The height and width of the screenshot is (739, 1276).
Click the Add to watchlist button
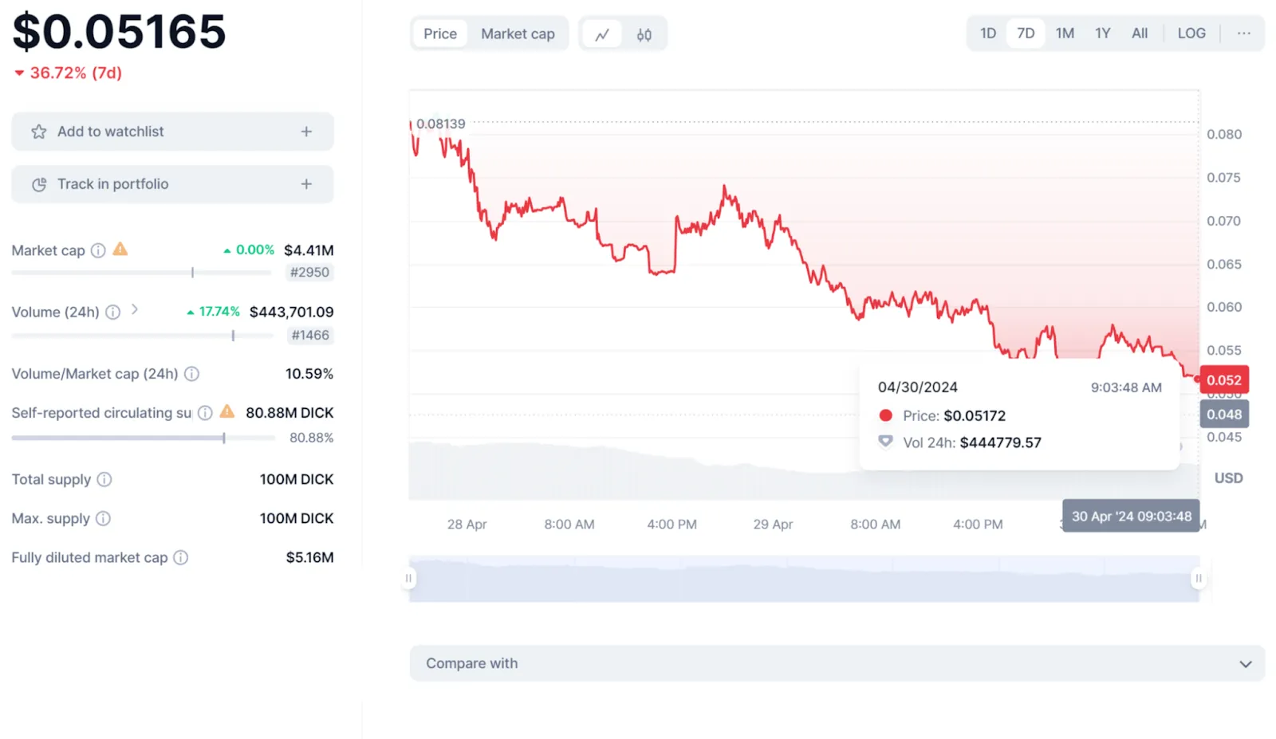click(172, 132)
